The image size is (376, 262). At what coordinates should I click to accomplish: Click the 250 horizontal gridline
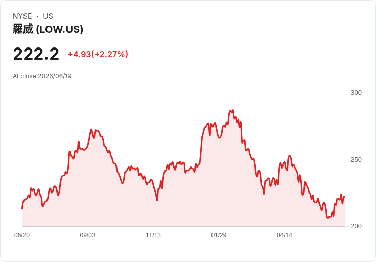183,160
